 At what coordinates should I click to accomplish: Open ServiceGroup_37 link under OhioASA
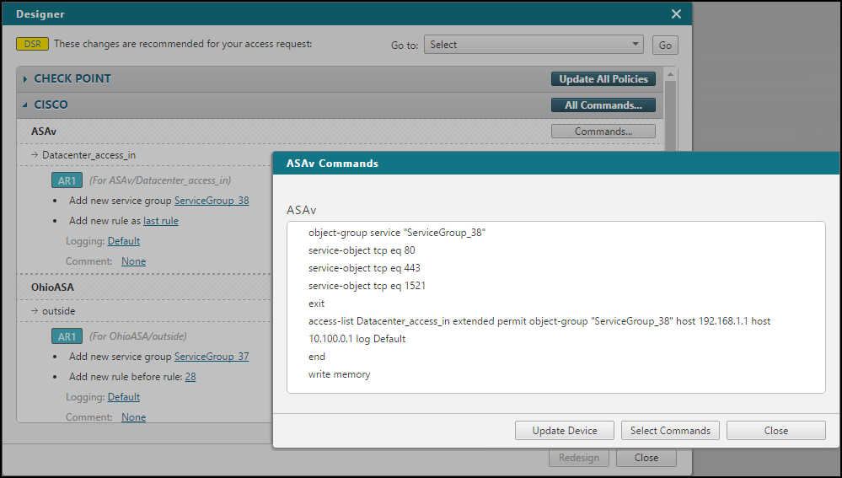point(211,357)
